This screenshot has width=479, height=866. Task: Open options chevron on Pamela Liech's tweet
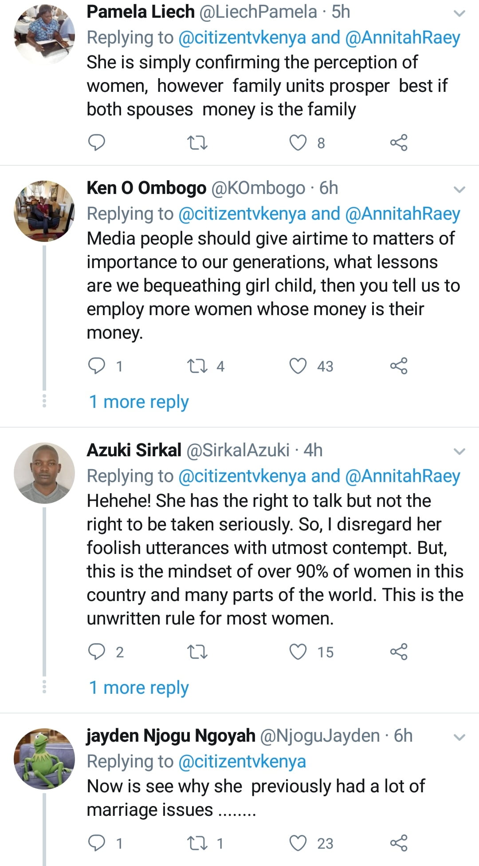[459, 13]
